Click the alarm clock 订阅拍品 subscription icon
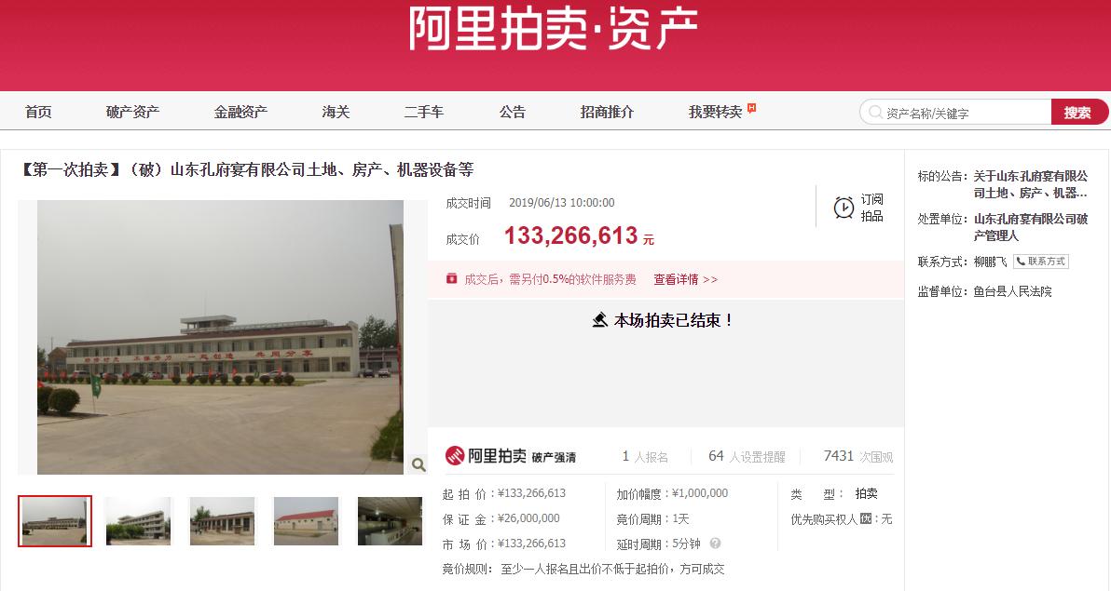The width and height of the screenshot is (1111, 591). click(x=844, y=209)
